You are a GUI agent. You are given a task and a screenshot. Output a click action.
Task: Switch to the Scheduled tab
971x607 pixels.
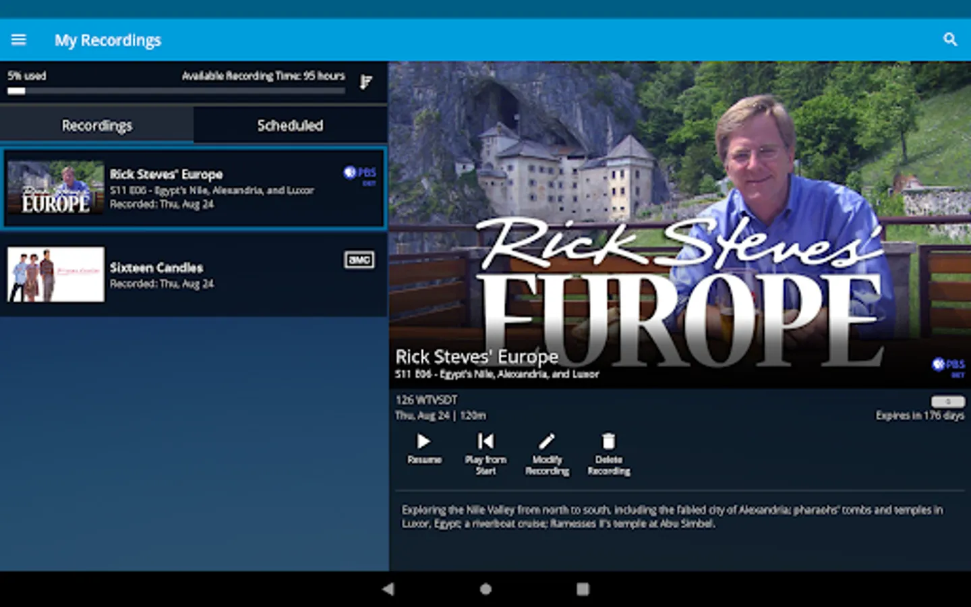(290, 125)
